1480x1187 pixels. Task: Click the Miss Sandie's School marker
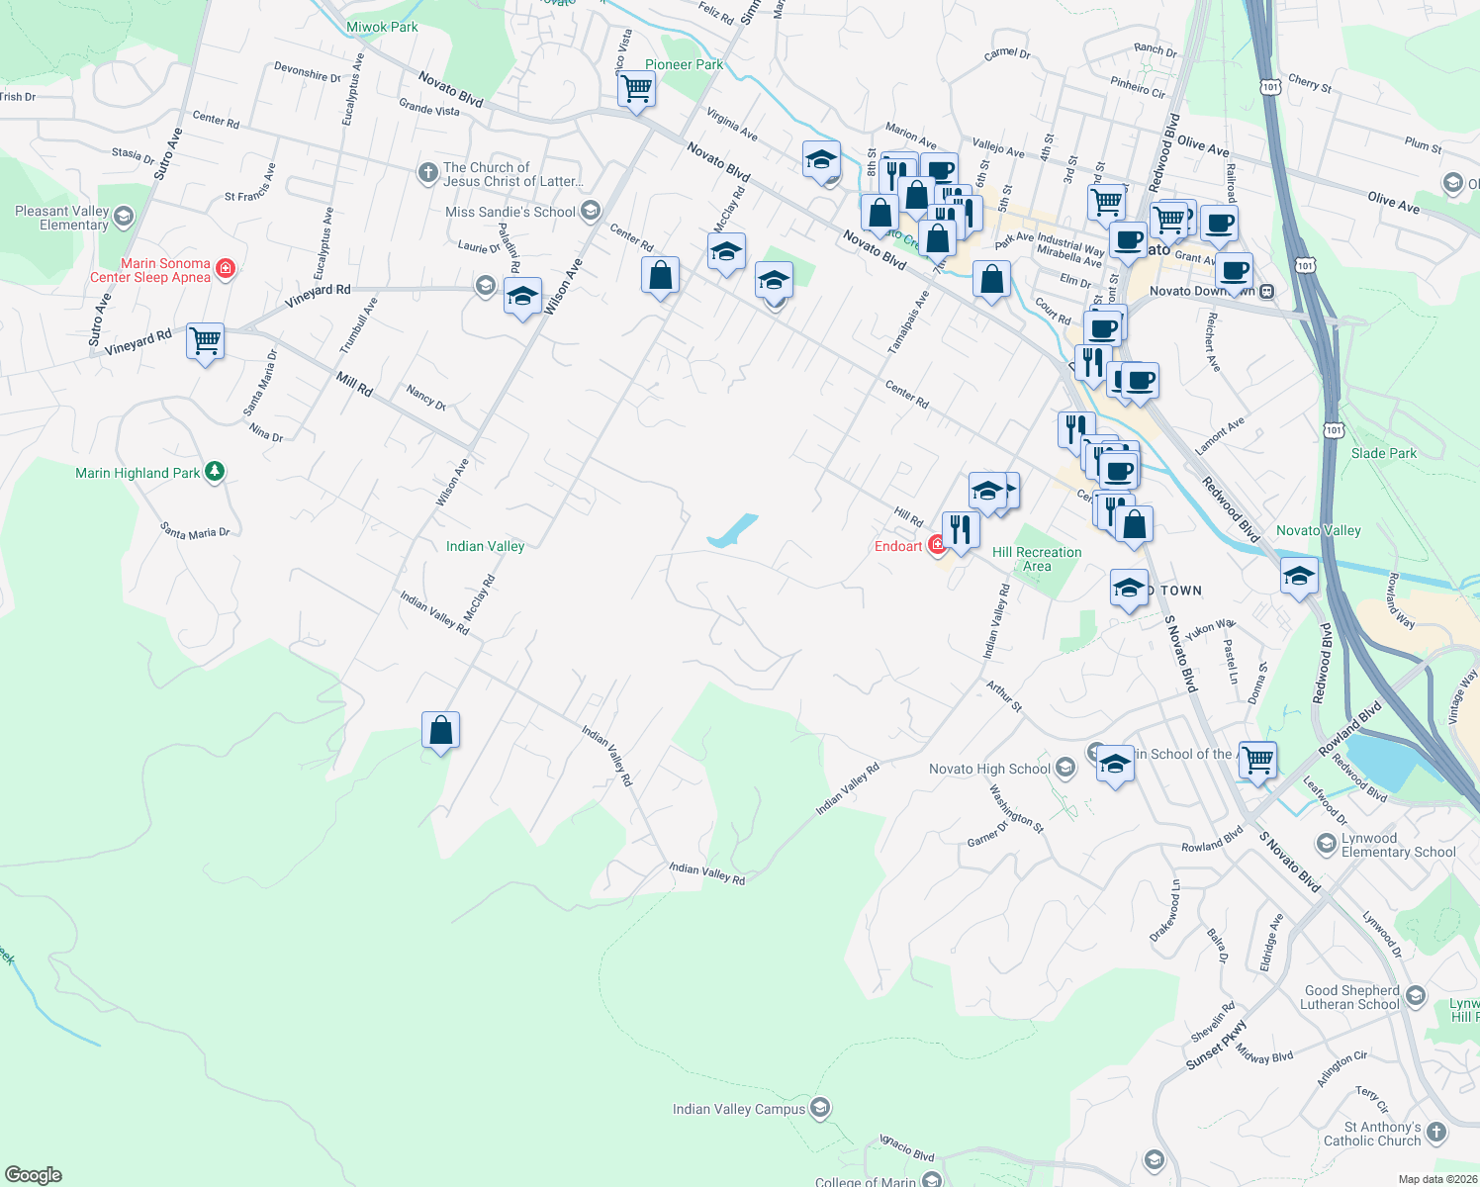[591, 211]
